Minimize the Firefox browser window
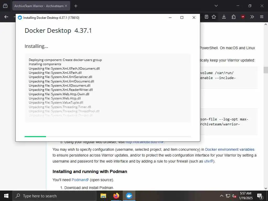Image resolution: width=268 pixels, height=201 pixels. 238,6
